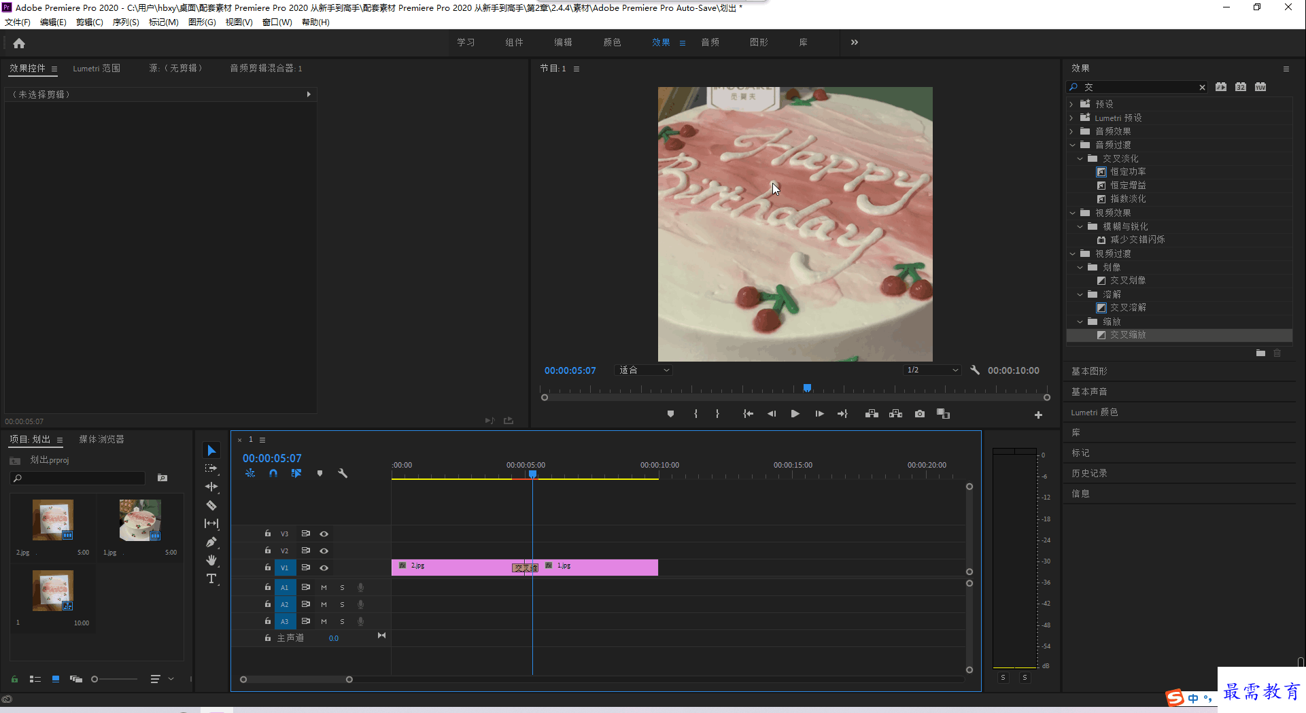Click the Mark In bracket

click(695, 414)
